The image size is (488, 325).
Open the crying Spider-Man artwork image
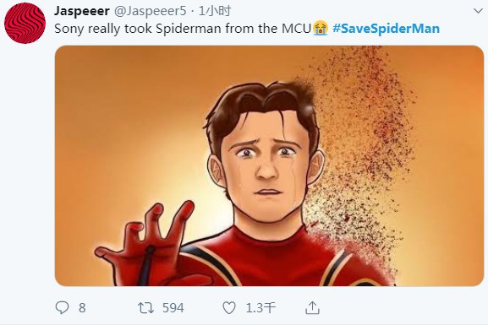click(269, 165)
